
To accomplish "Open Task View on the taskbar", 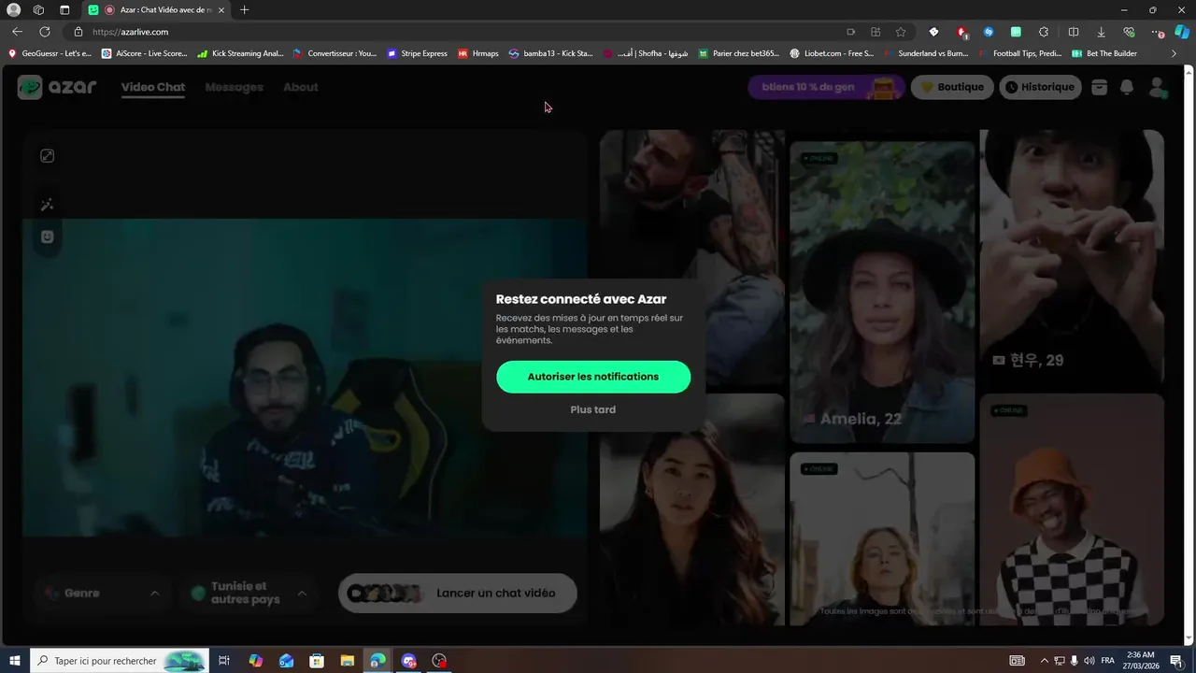I will coord(224,661).
